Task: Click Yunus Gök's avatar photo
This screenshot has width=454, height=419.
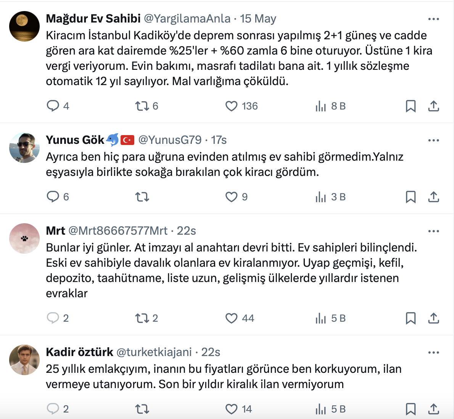Action: click(24, 148)
